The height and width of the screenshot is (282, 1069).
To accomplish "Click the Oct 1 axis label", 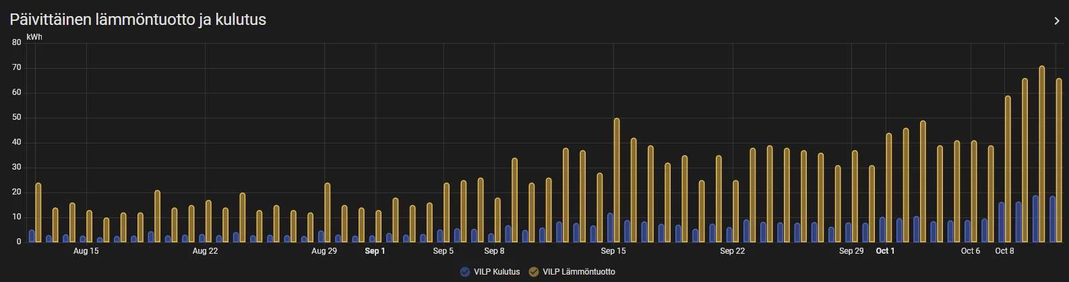I will pos(885,251).
